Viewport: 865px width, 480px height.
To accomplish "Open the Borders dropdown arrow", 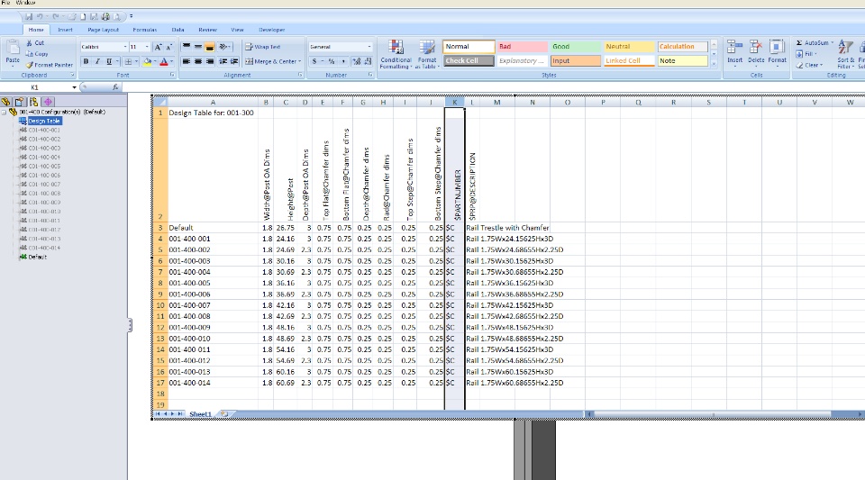I will tap(136, 62).
